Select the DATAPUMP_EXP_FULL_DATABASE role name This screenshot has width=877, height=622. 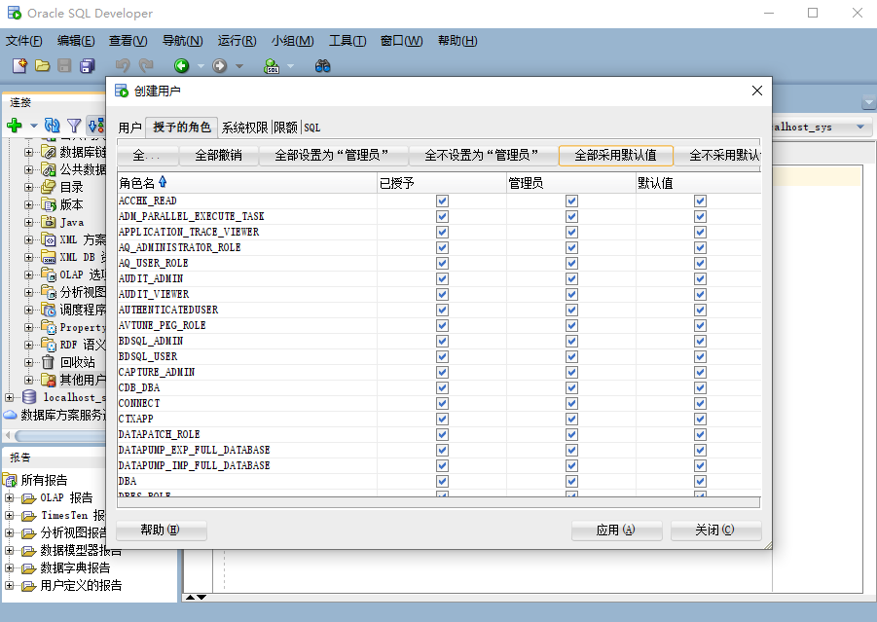(194, 450)
